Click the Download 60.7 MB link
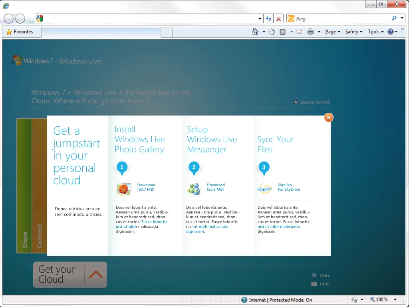 pos(146,187)
